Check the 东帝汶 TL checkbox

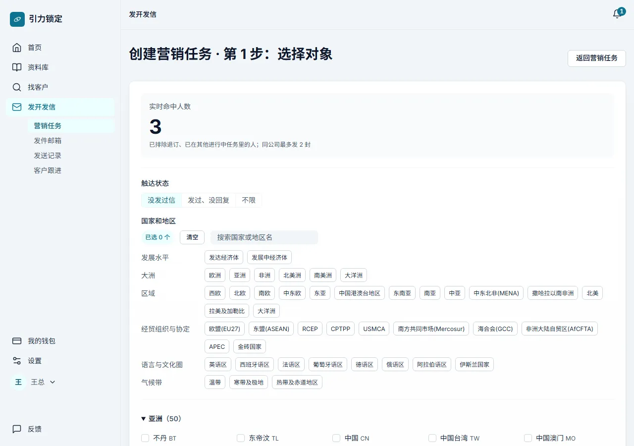241,438
